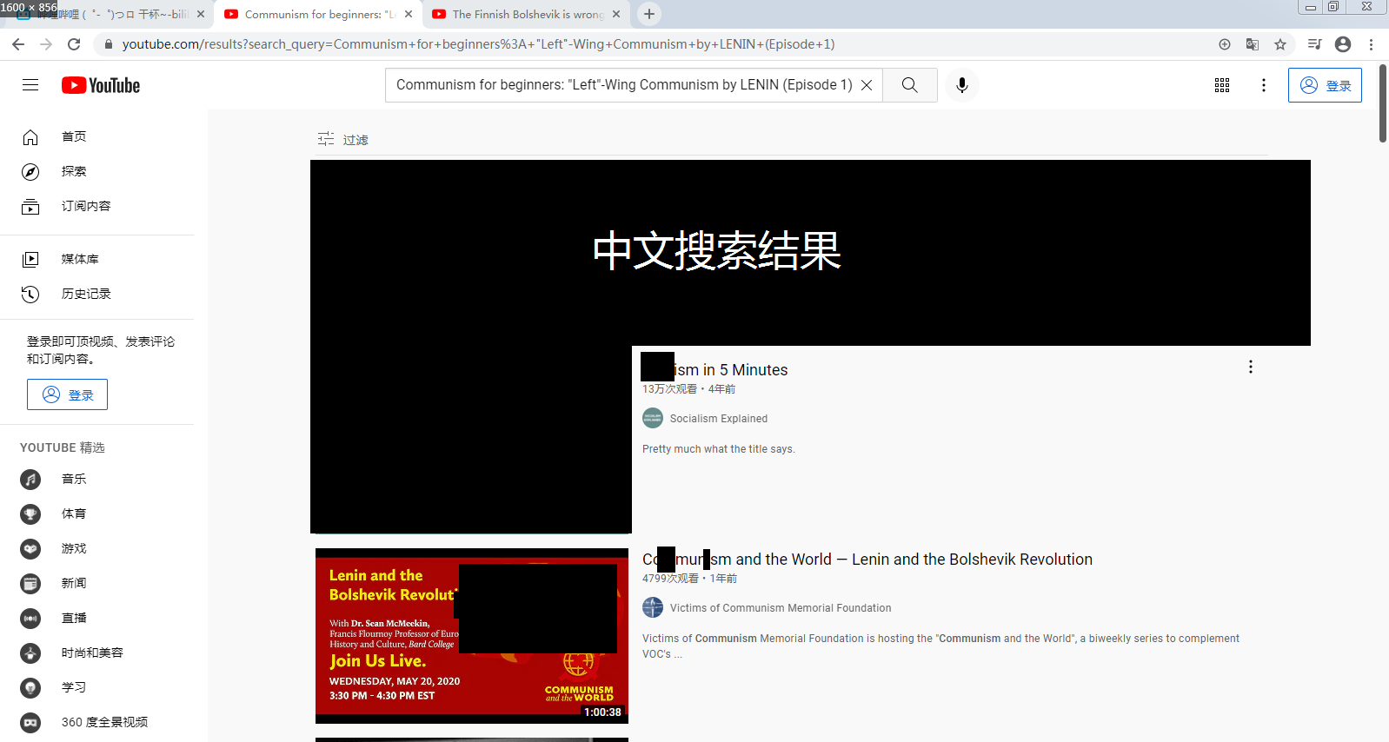Click Victims of Communism channel avatar
Viewport: 1389px width, 742px height.
[653, 607]
